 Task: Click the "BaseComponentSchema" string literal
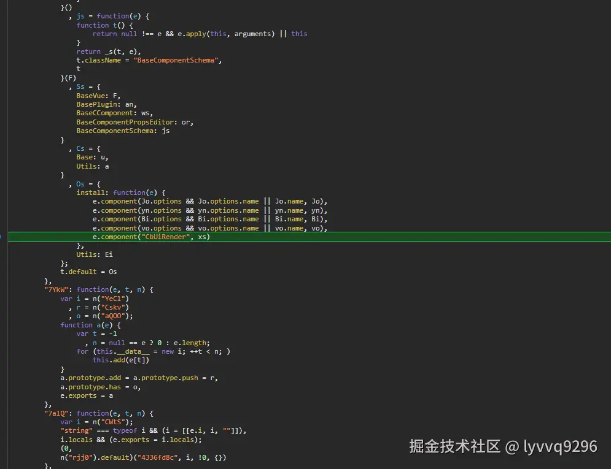176,60
